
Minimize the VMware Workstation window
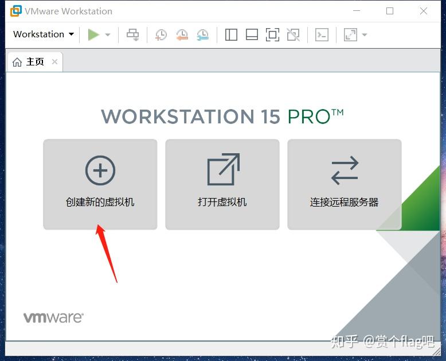357,11
